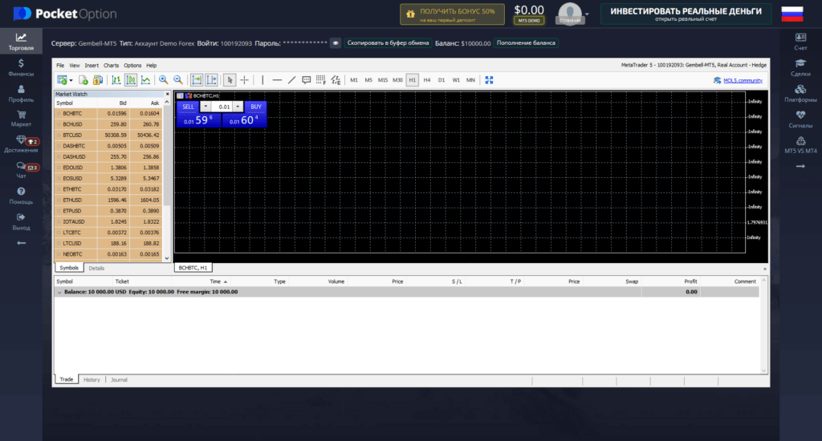822x441 pixels.
Task: Open the profile avatar dropdown arrow
Action: pyautogui.click(x=587, y=14)
